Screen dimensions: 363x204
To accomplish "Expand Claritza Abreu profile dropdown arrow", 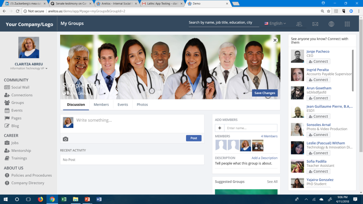I will (47, 68).
